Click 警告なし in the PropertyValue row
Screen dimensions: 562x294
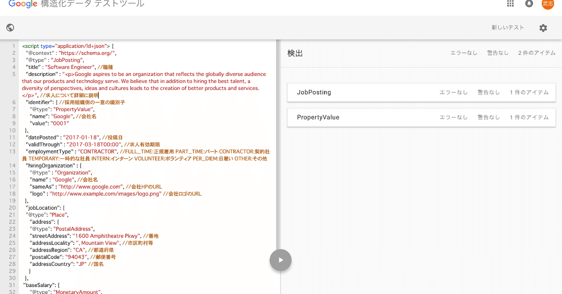[x=488, y=117]
